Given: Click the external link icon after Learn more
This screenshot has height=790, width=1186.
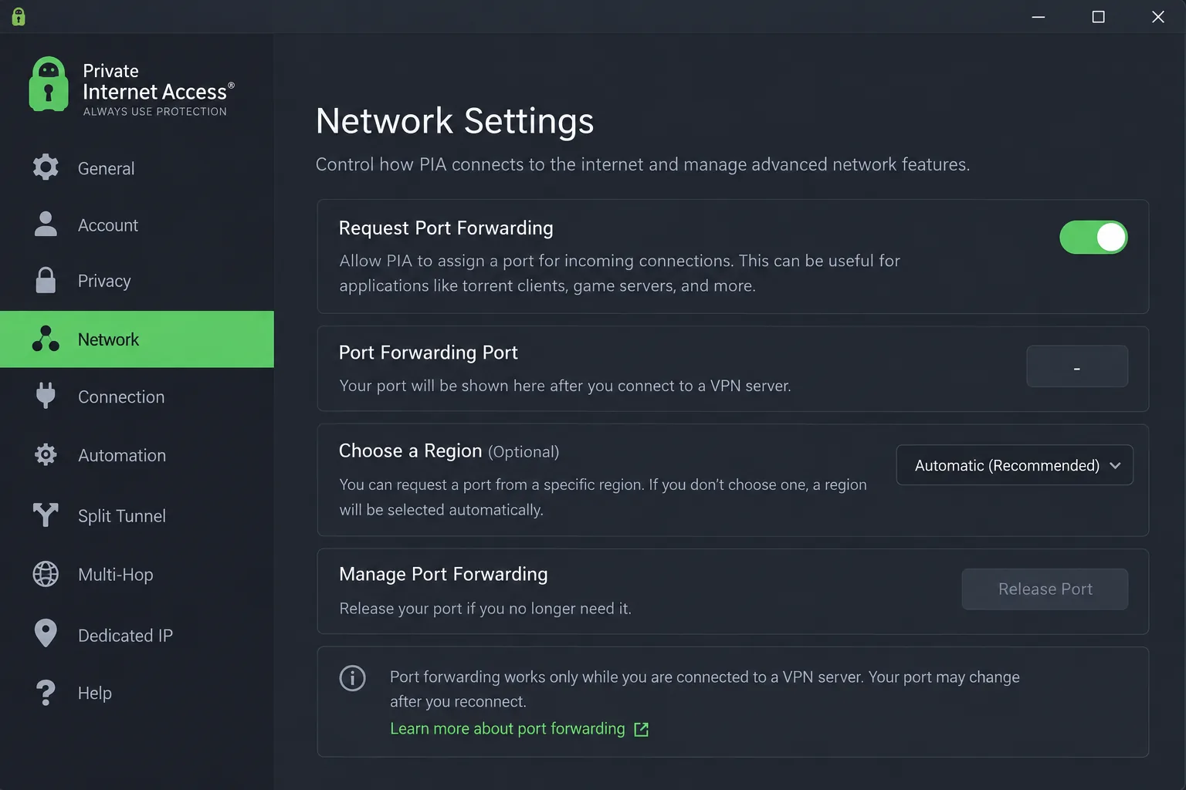Looking at the screenshot, I should 641,730.
